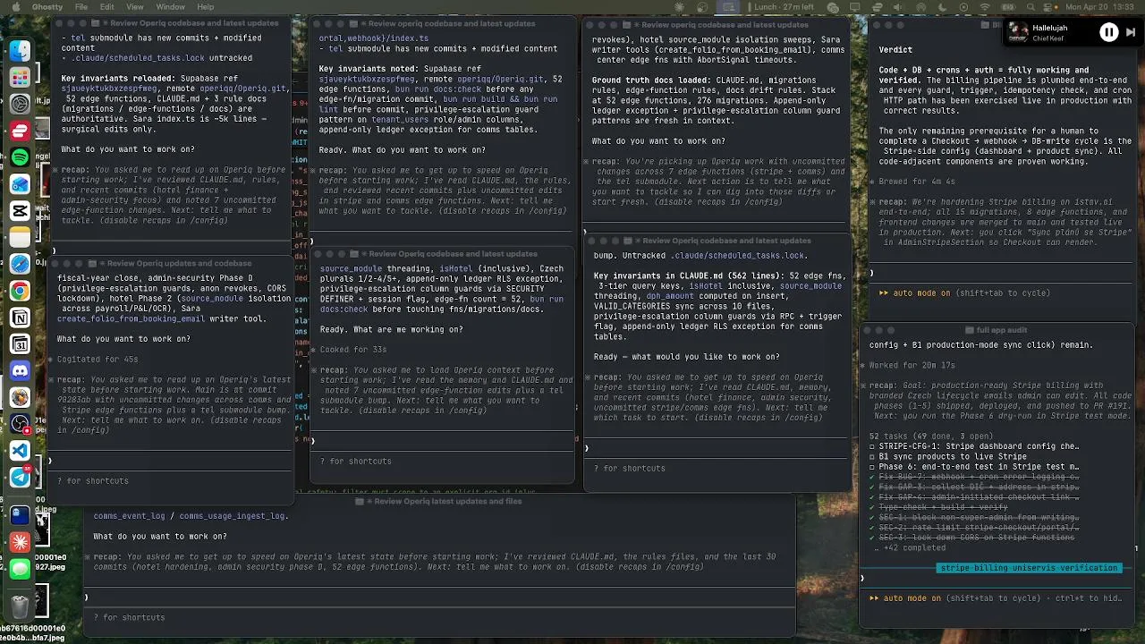This screenshot has width=1145, height=644.
Task: Open the yellow Notes app in dock
Action: [20, 238]
